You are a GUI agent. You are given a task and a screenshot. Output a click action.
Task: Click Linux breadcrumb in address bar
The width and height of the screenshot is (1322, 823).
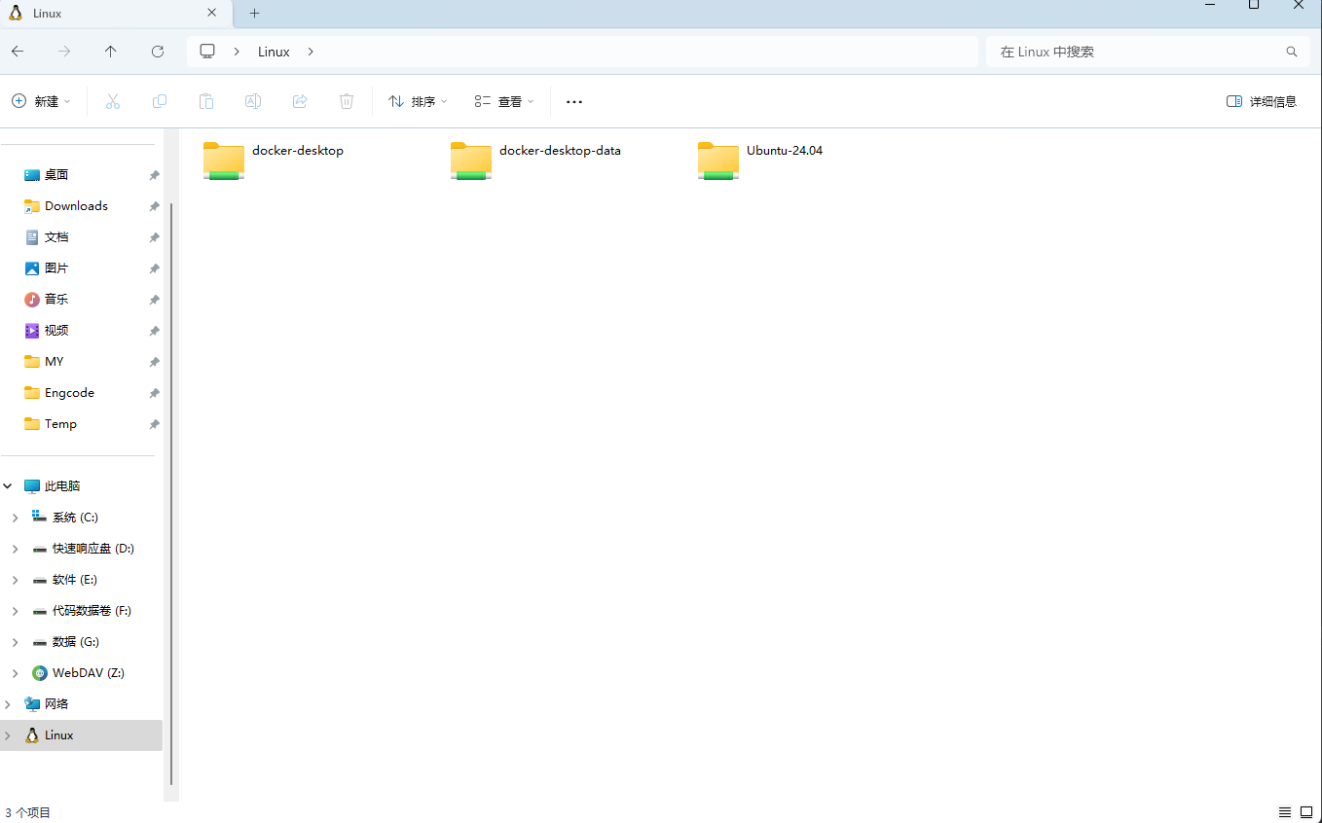(274, 52)
